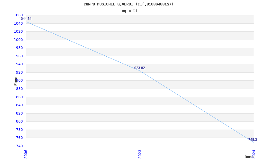Click the 800 y-axis tick label
Viewport: 257px width, 160px height.
tap(19, 122)
